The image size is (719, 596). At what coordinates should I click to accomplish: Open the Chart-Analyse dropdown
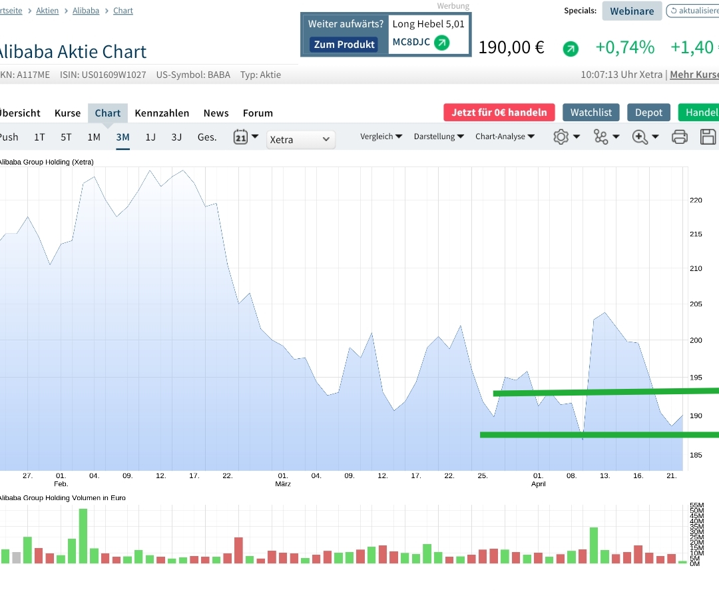505,137
